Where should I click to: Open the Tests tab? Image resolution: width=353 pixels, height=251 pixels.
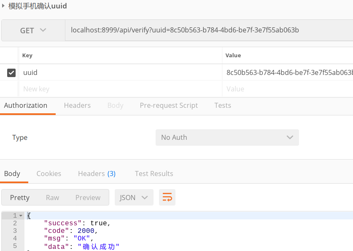pyautogui.click(x=223, y=105)
